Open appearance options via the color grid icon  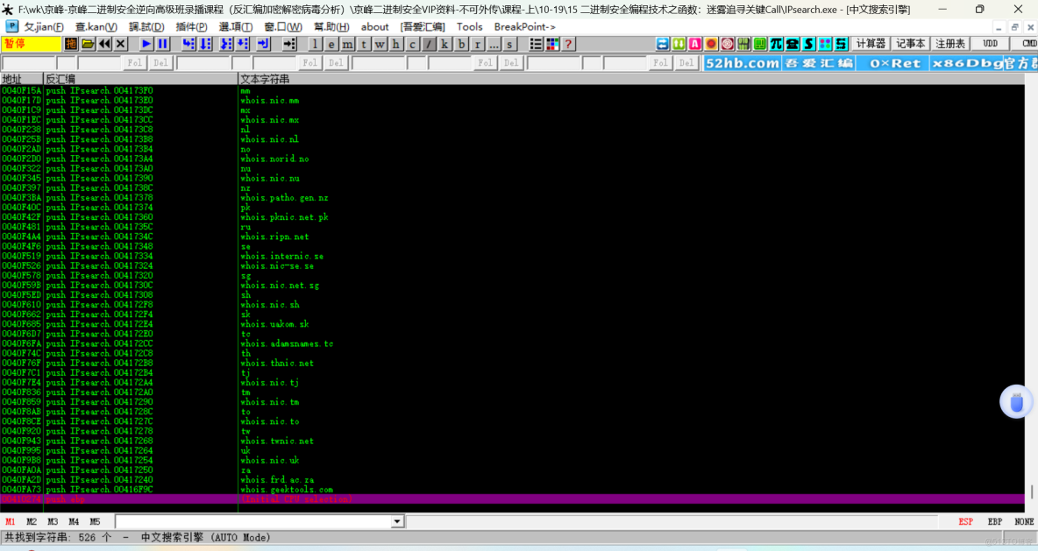(552, 45)
